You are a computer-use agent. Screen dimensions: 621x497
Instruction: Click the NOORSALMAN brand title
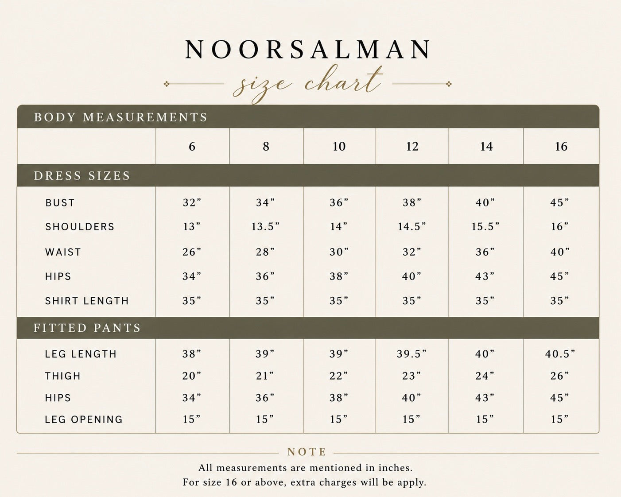click(x=308, y=49)
